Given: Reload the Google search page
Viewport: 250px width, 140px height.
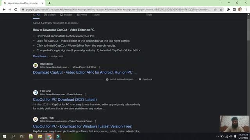Looking at the screenshot, I should [x=16, y=9].
